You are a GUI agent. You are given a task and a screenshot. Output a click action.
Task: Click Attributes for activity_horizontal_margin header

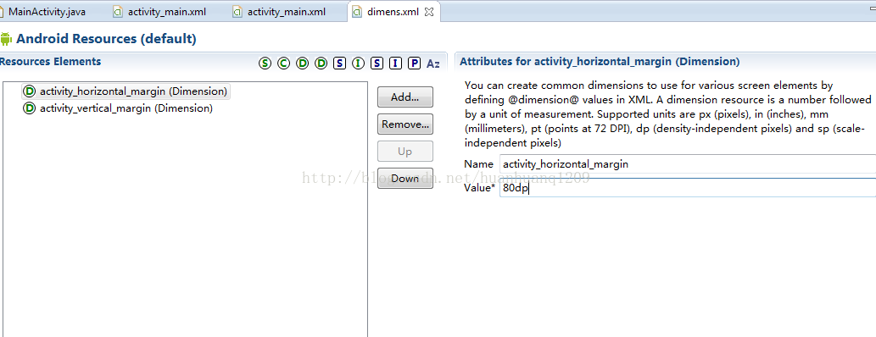point(600,62)
